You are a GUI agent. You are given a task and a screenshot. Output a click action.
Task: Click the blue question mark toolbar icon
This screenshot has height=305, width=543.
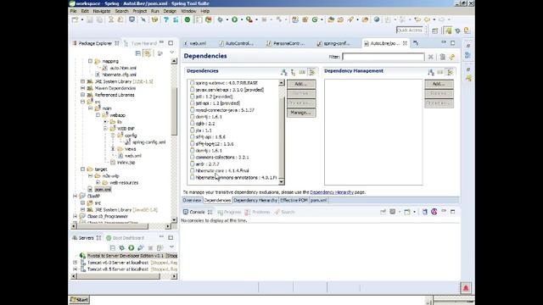click(x=166, y=19)
